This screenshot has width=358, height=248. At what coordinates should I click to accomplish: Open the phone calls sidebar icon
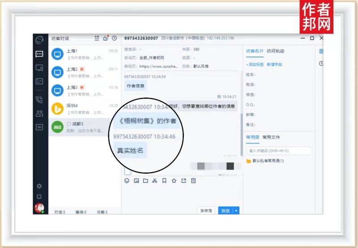click(x=39, y=100)
